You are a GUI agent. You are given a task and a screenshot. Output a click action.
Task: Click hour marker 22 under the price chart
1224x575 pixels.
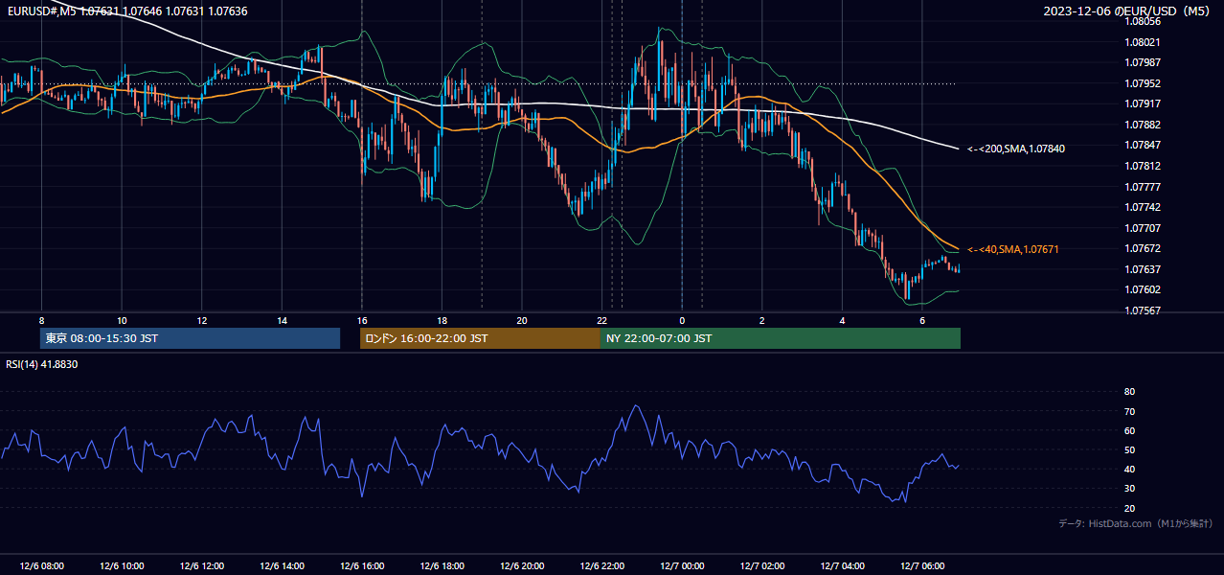601,320
